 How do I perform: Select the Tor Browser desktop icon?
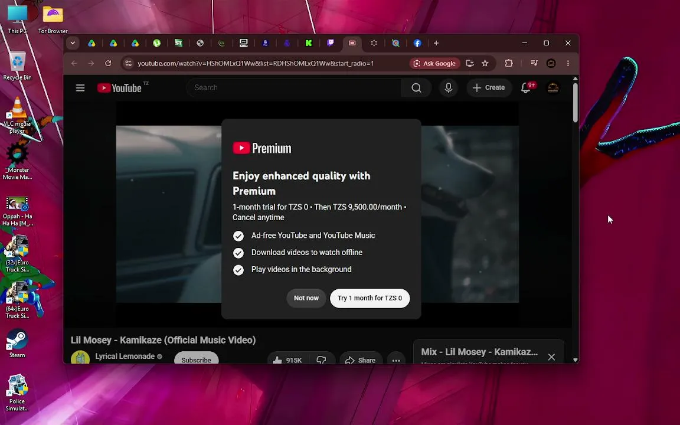[x=53, y=19]
